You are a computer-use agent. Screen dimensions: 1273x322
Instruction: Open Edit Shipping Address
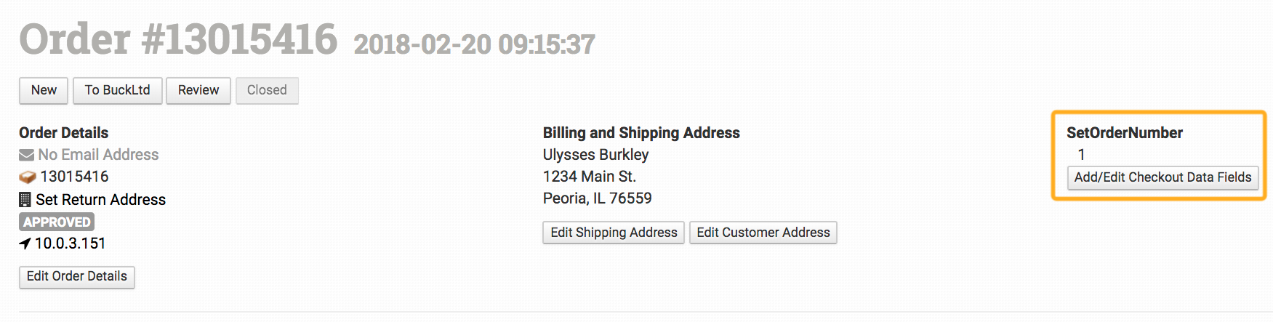click(x=614, y=233)
